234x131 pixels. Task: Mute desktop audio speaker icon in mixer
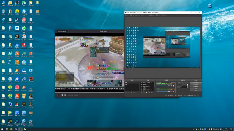(171, 86)
